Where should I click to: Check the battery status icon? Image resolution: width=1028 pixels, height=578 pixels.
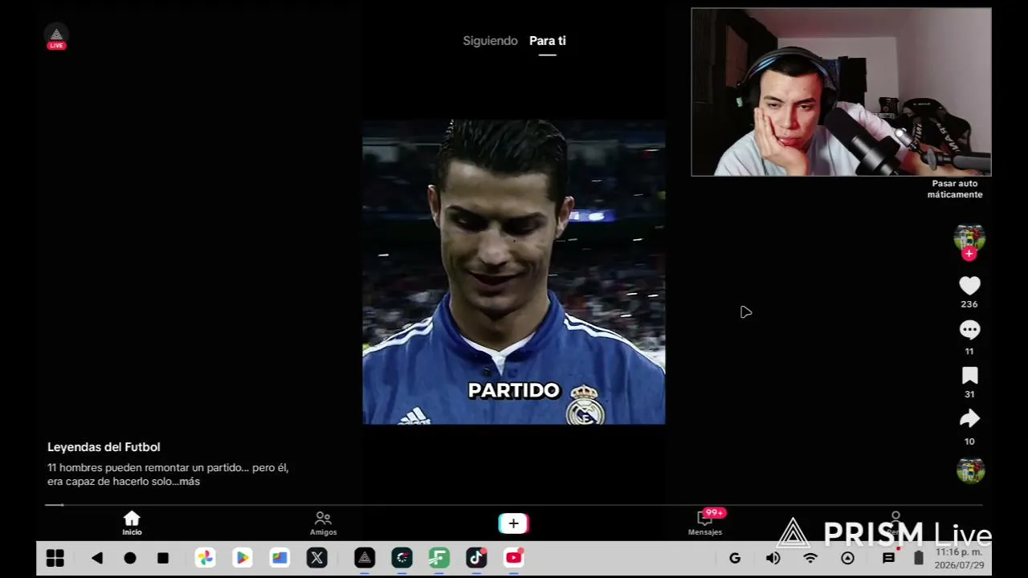pos(919,558)
